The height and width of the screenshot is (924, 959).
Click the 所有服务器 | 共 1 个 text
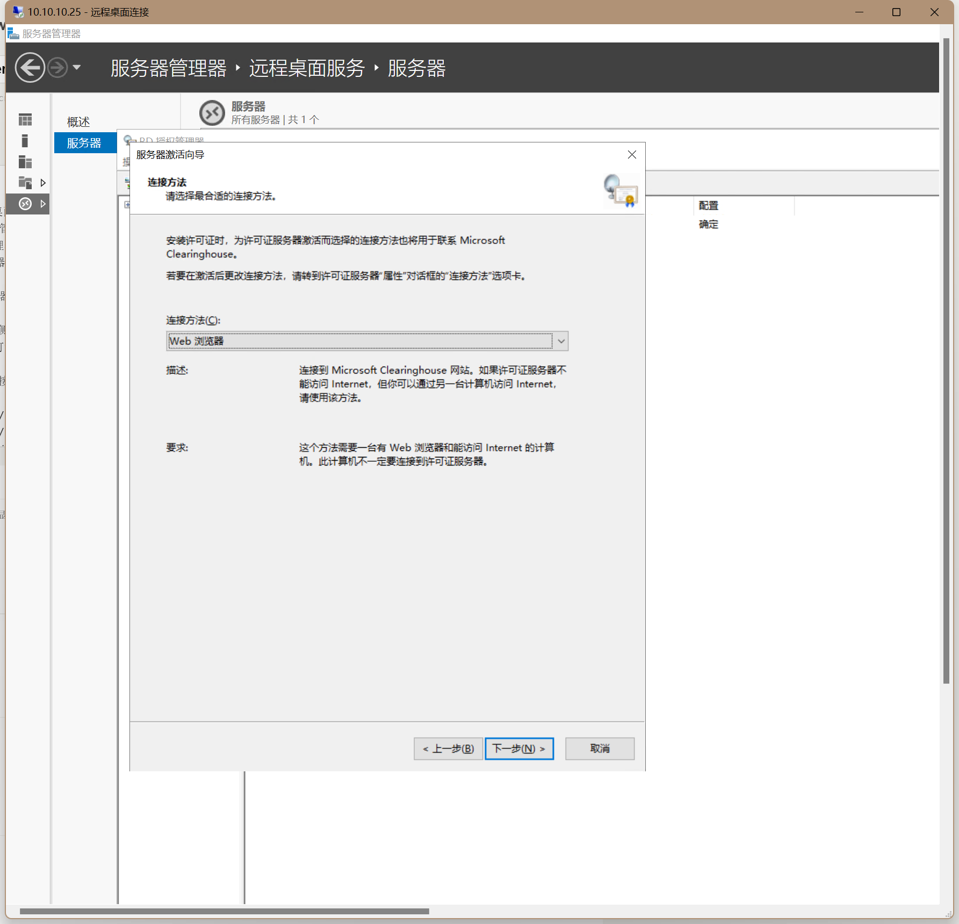(x=275, y=119)
